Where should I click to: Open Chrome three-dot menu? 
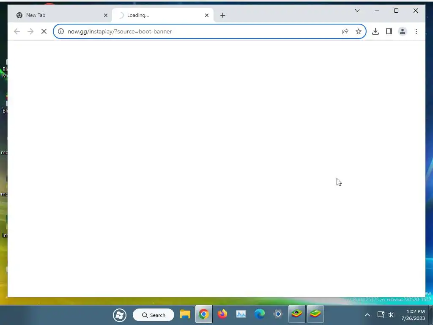pos(416,31)
